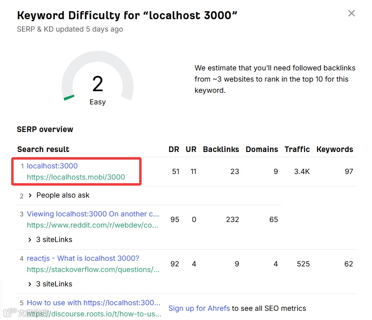This screenshot has height=320, width=372.
Task: Click the Backlinks column header
Action: [x=221, y=150]
